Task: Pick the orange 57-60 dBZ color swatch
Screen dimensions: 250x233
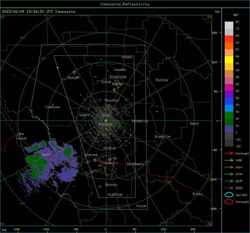Action: (229, 46)
